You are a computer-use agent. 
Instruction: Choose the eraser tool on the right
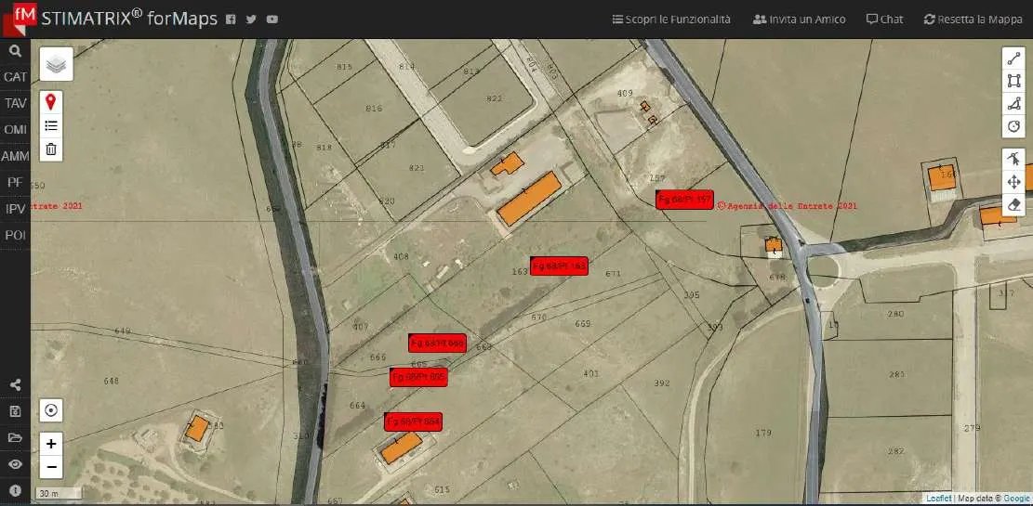pos(1013,204)
